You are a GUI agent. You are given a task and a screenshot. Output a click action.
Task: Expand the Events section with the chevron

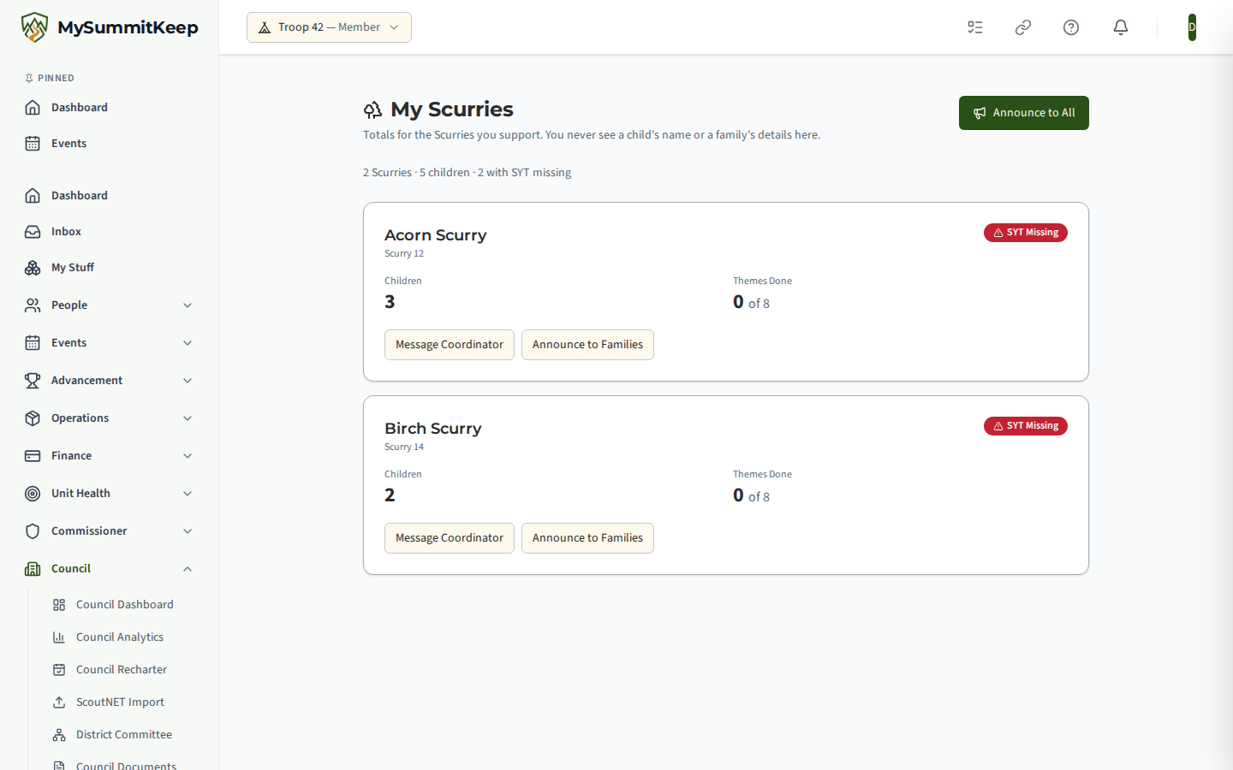pos(188,343)
